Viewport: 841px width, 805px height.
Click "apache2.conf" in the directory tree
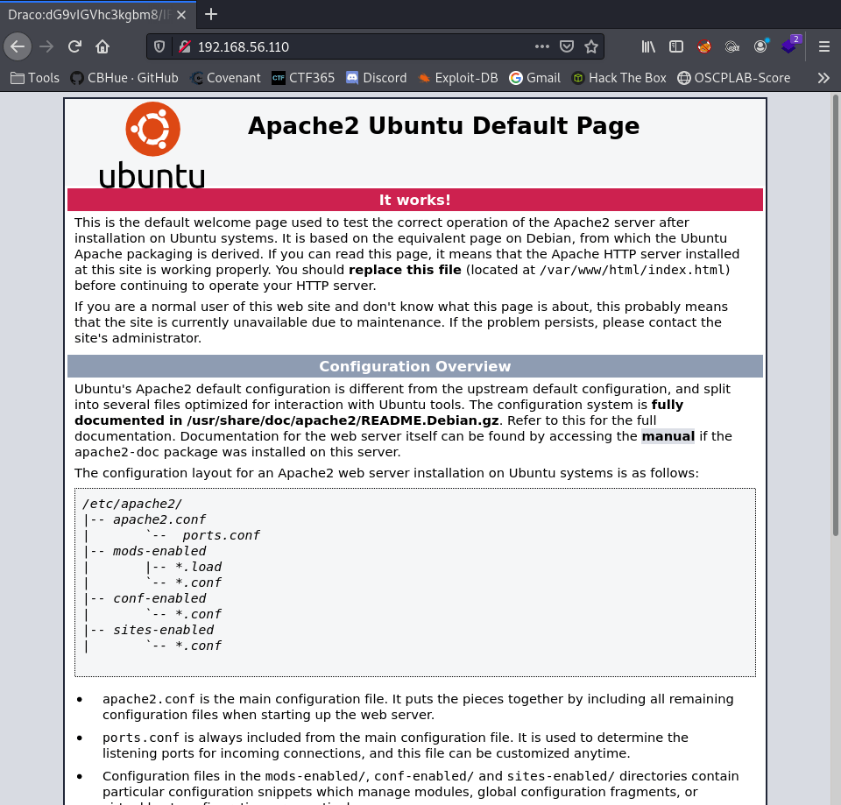159,519
